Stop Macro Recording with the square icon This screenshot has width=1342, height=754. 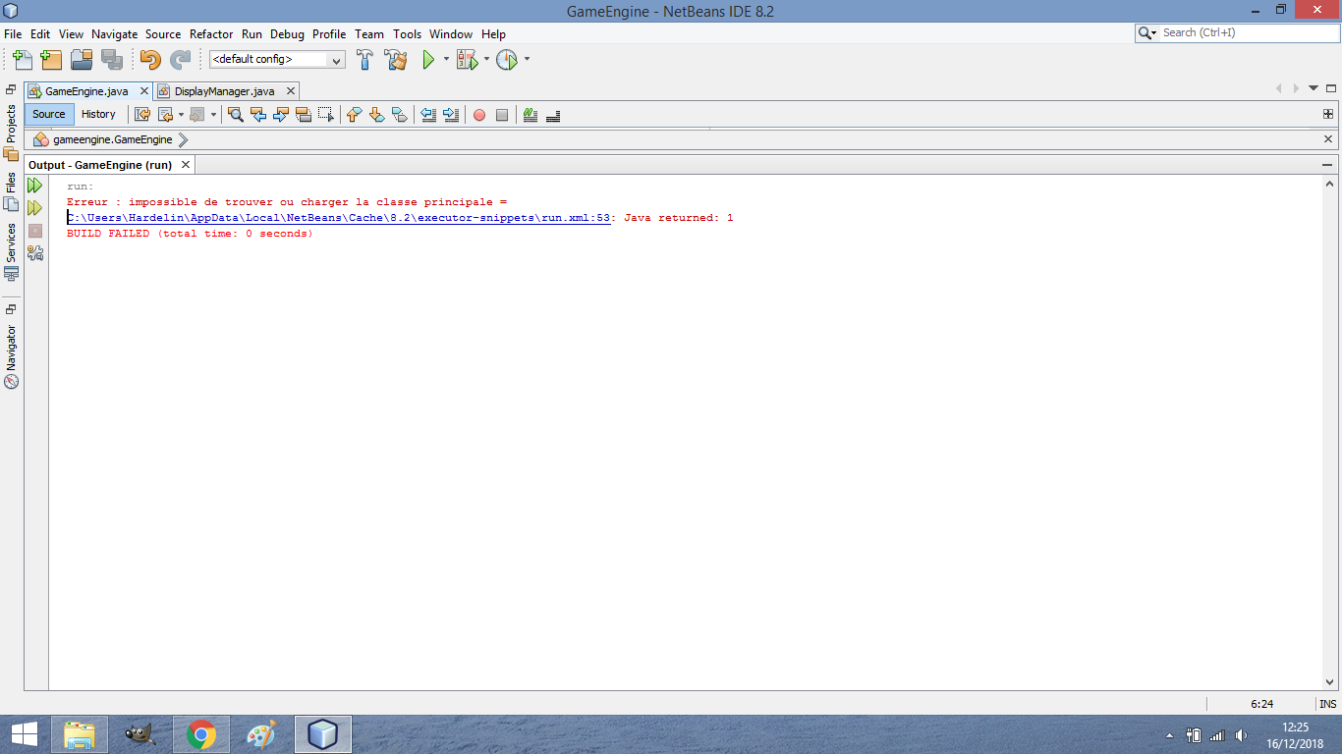502,115
